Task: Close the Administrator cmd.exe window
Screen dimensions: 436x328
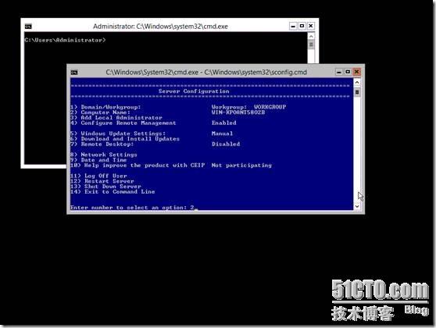Action: point(311,26)
